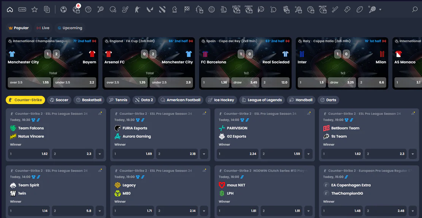Expand more markets for mouz NXT match
The height and width of the screenshot is (218, 422).
coord(308,211)
